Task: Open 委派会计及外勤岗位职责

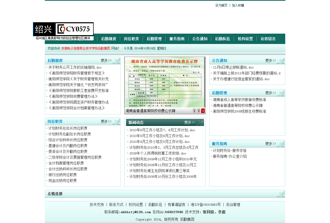Action: [x=68, y=152]
